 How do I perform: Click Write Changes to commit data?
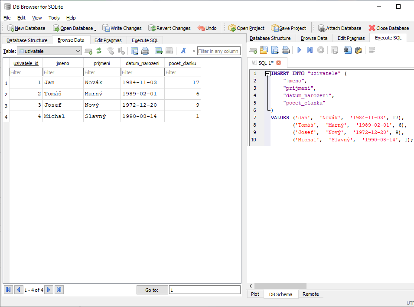point(122,28)
